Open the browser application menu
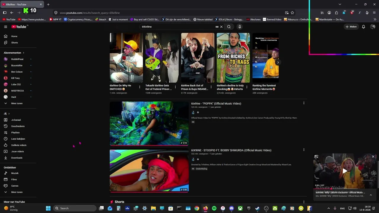 [x=374, y=13]
